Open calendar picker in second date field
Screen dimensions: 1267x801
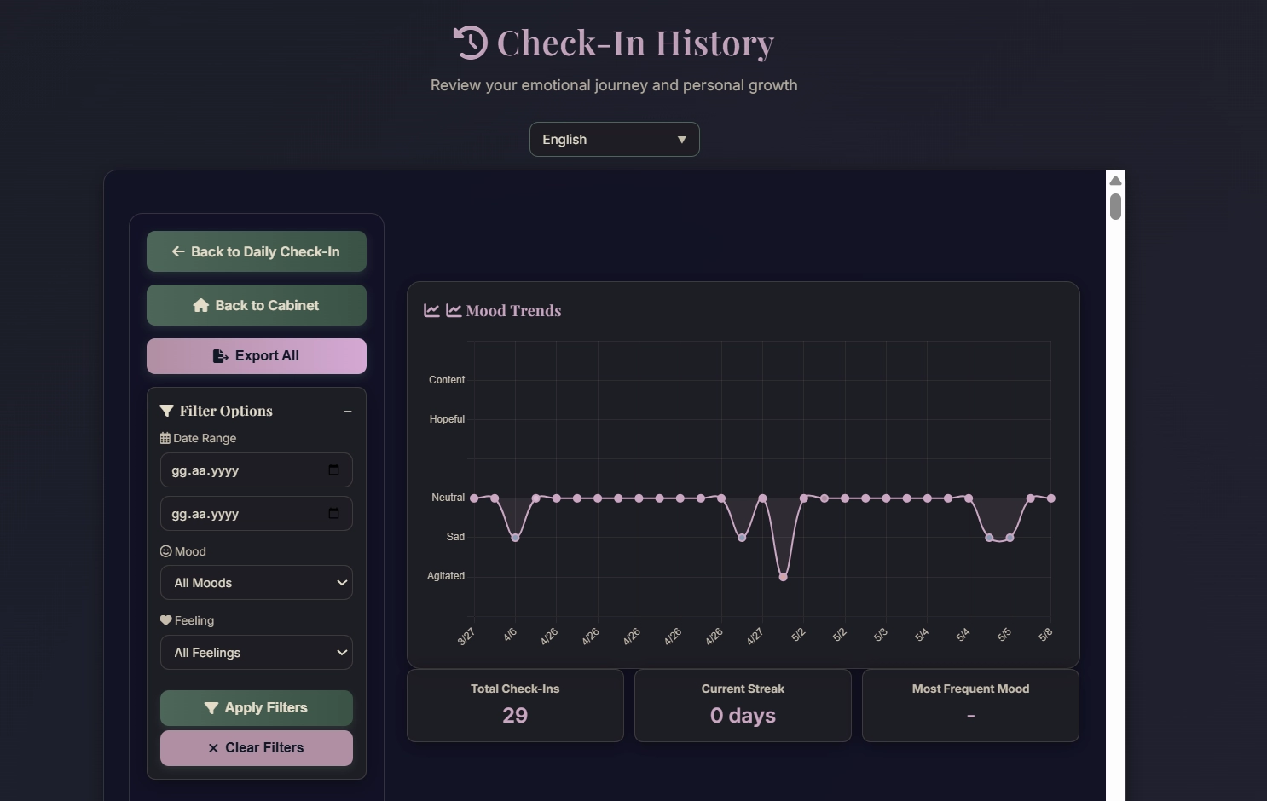[333, 514]
